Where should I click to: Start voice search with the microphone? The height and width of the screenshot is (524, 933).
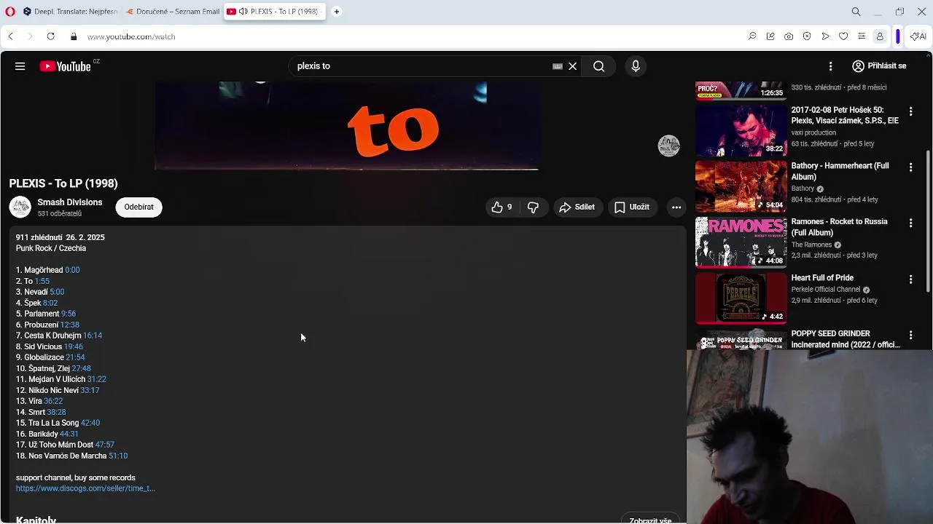pos(636,66)
